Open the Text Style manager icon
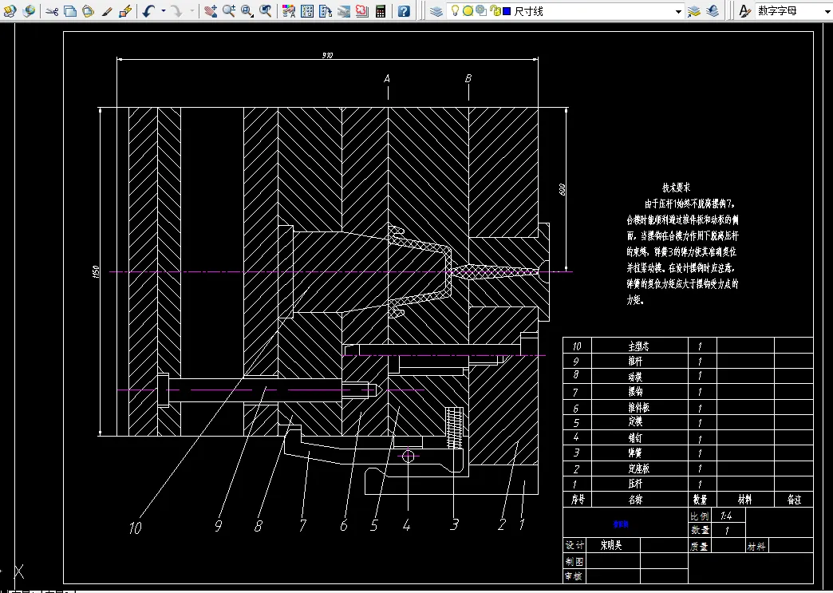Viewport: 833px width, 593px height. pos(744,10)
